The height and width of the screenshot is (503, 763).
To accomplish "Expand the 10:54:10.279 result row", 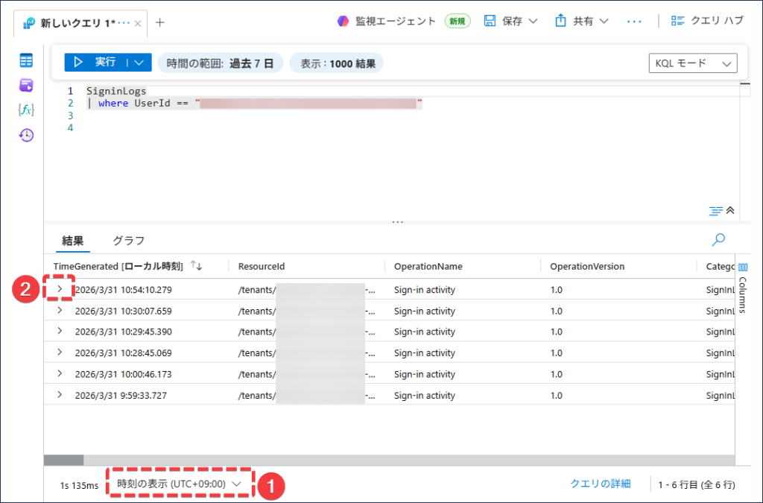I will [x=60, y=289].
